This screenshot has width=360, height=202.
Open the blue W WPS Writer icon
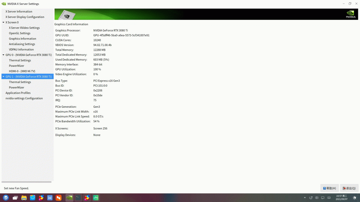(50, 198)
